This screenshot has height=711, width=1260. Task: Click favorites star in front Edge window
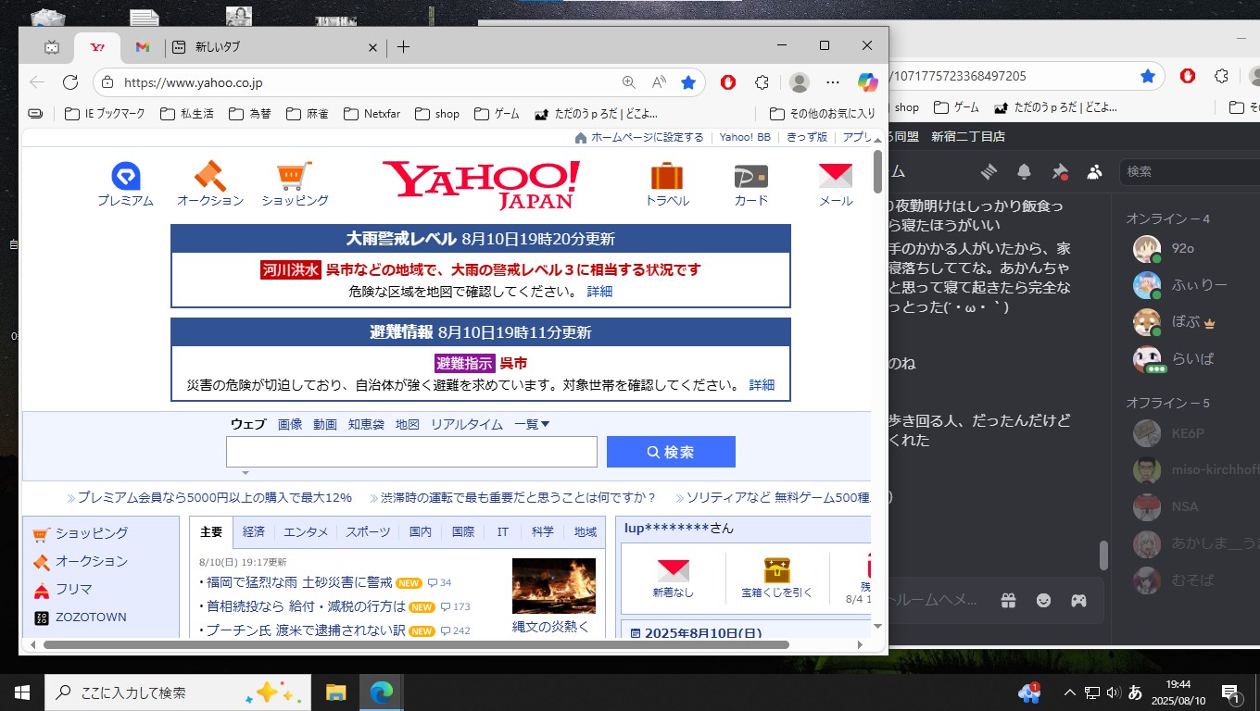point(688,82)
